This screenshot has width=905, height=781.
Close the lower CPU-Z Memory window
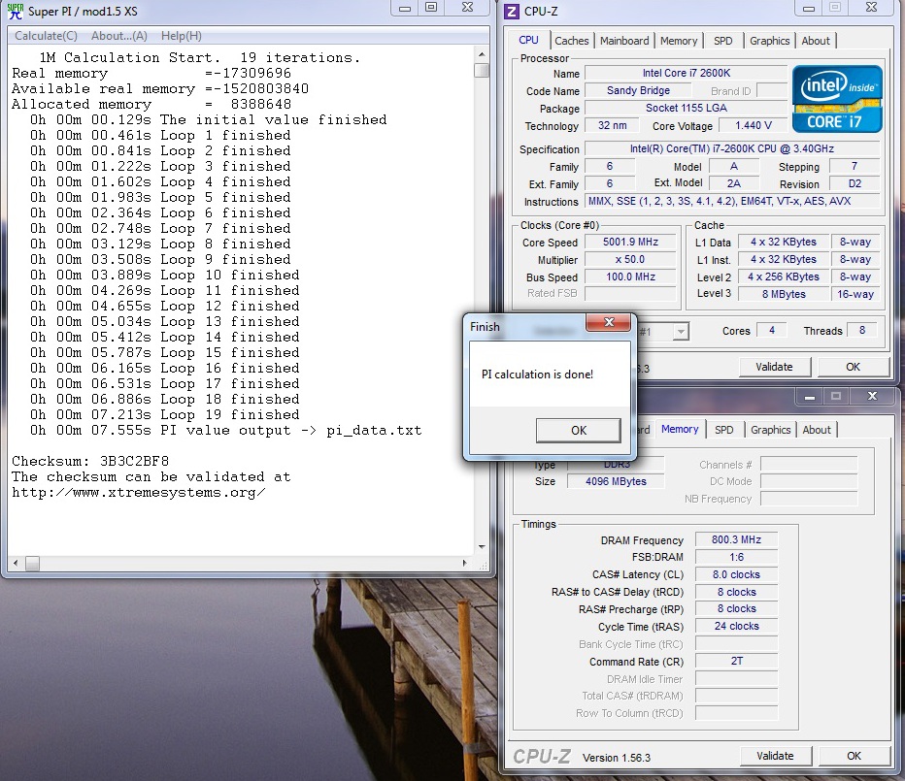coord(872,396)
